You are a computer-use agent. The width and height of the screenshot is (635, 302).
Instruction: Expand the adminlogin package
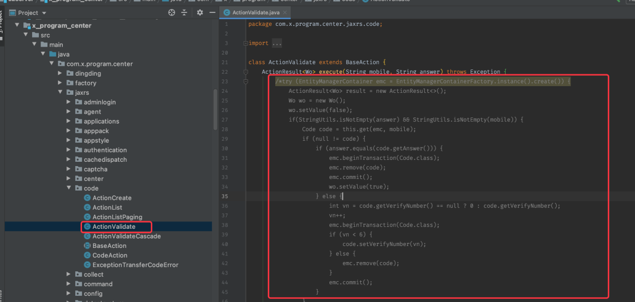pos(69,102)
